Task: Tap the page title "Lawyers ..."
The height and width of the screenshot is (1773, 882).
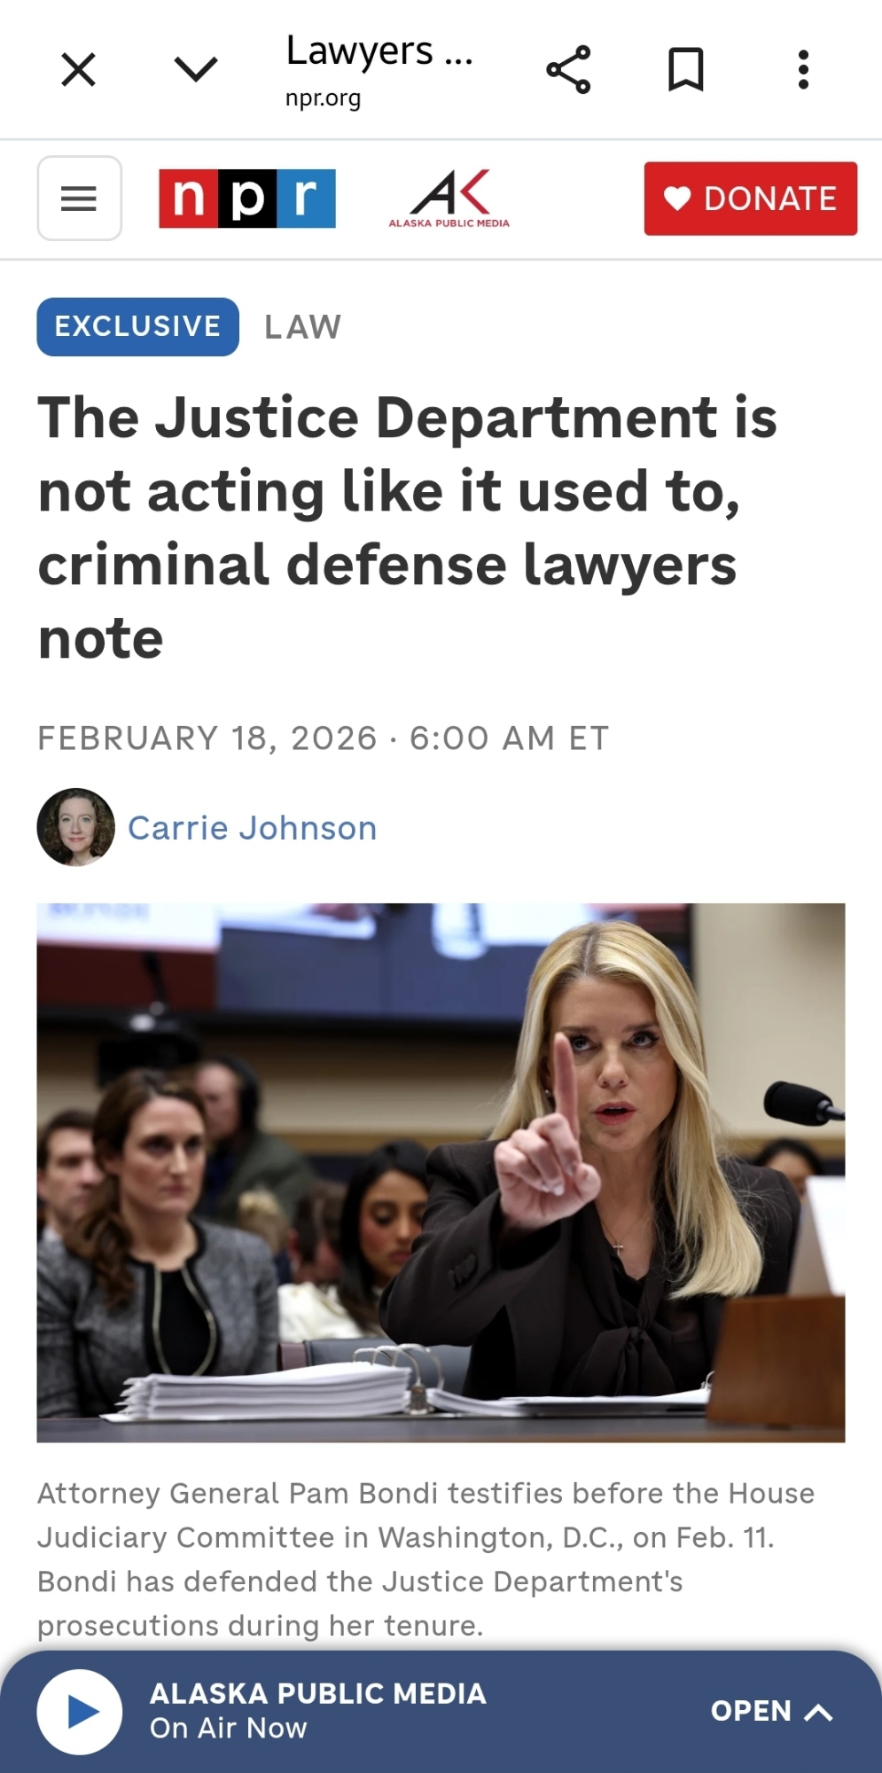Action: tap(379, 51)
